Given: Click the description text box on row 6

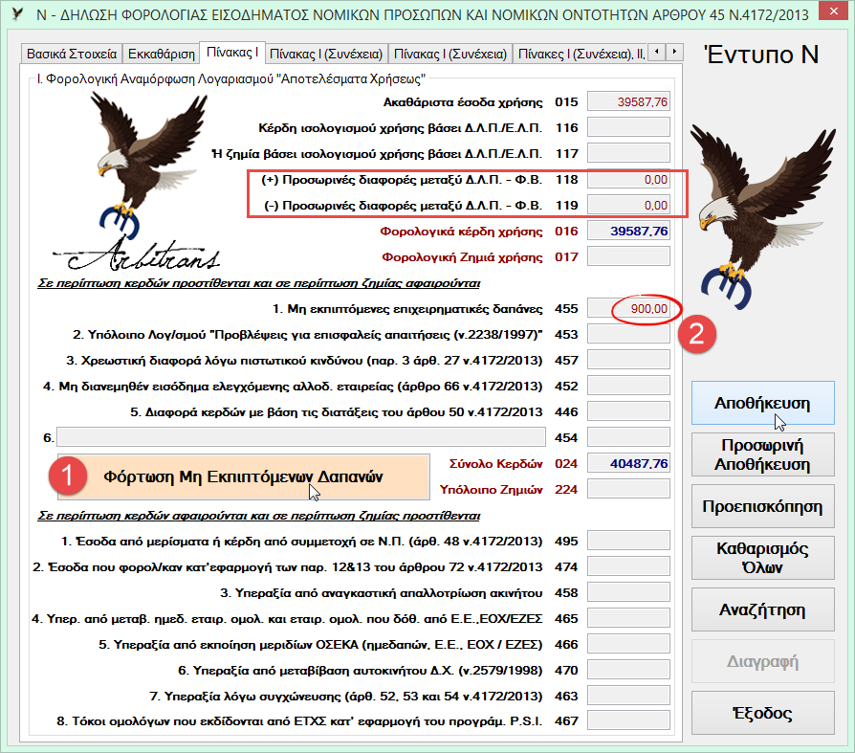Looking at the screenshot, I should coord(301,437).
